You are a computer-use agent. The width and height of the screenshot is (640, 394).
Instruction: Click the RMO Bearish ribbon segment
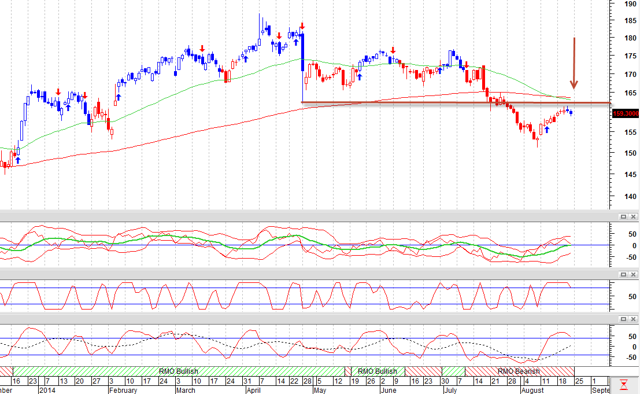(519, 371)
